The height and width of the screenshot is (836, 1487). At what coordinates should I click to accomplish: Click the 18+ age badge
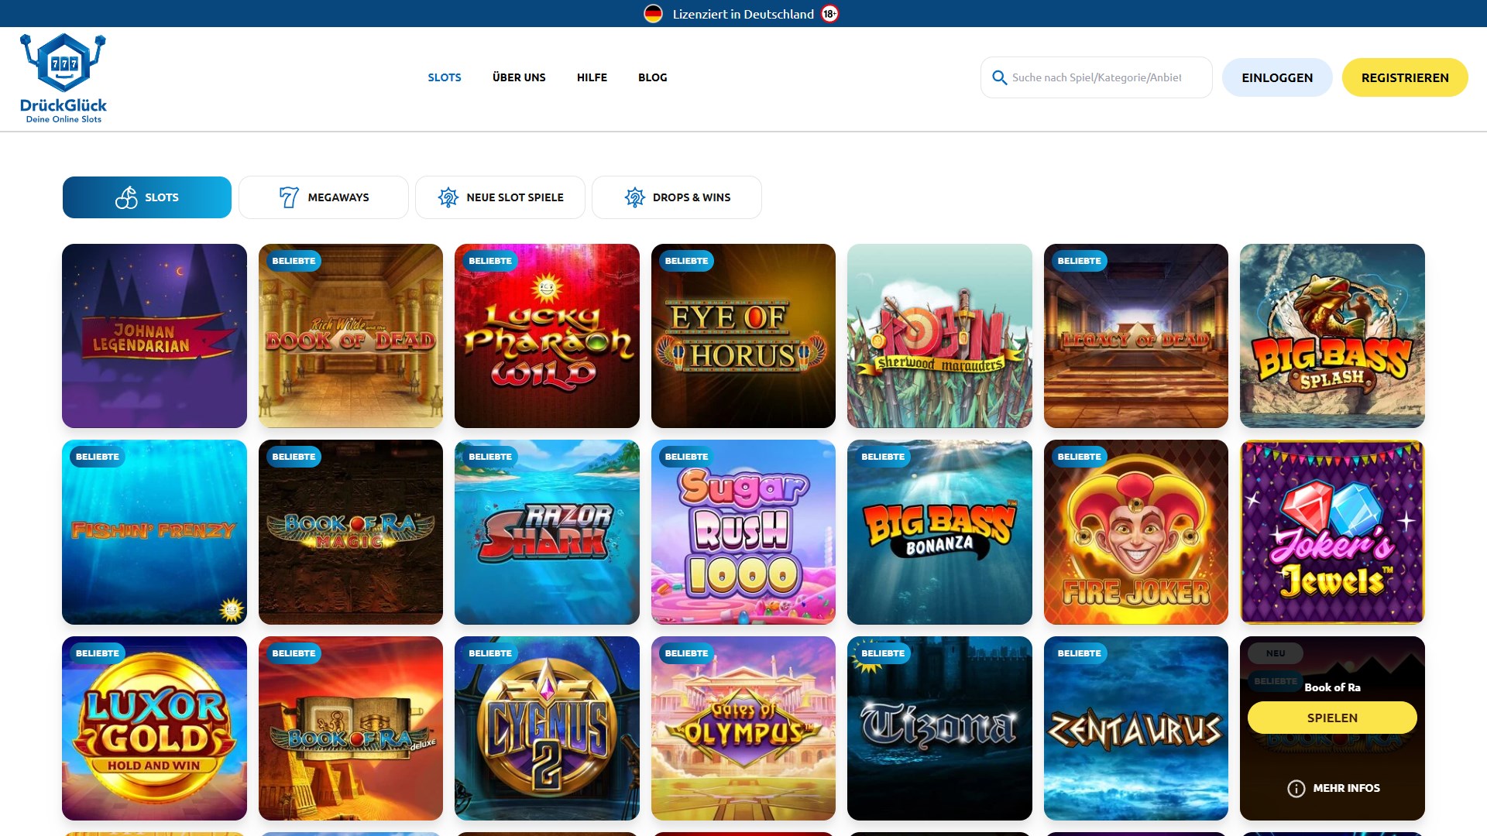829,14
